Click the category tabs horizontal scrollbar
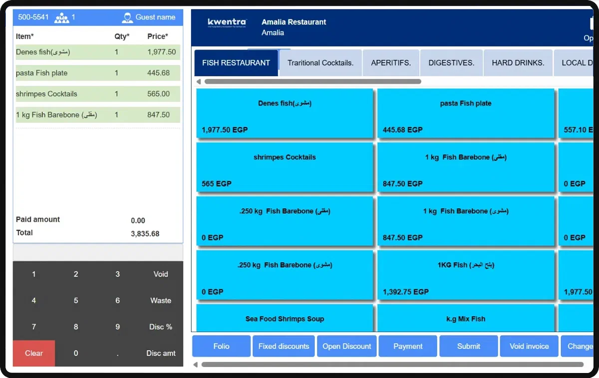The height and width of the screenshot is (378, 599). (x=313, y=81)
